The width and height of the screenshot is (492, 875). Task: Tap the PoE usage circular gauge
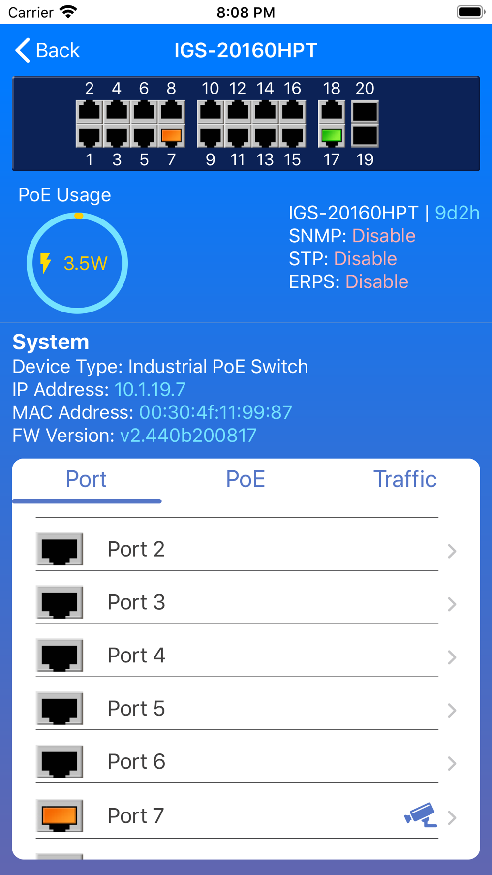(77, 263)
